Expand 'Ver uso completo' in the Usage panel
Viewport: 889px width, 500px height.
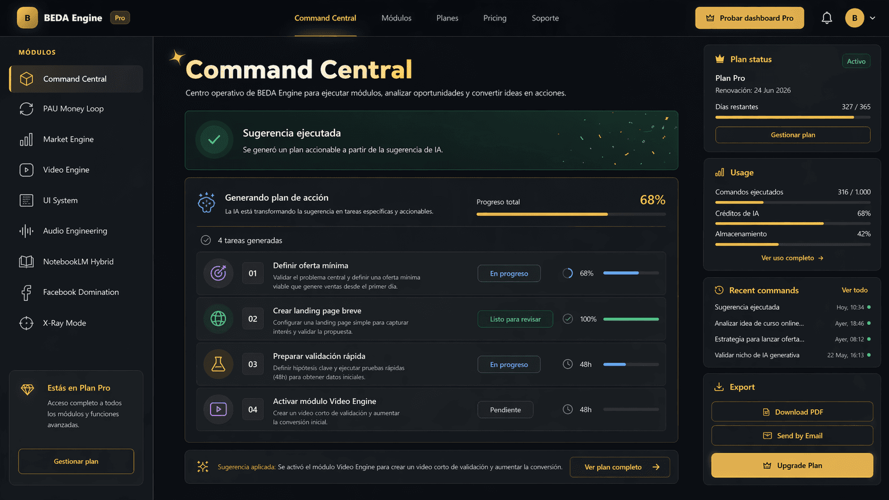[x=792, y=258]
